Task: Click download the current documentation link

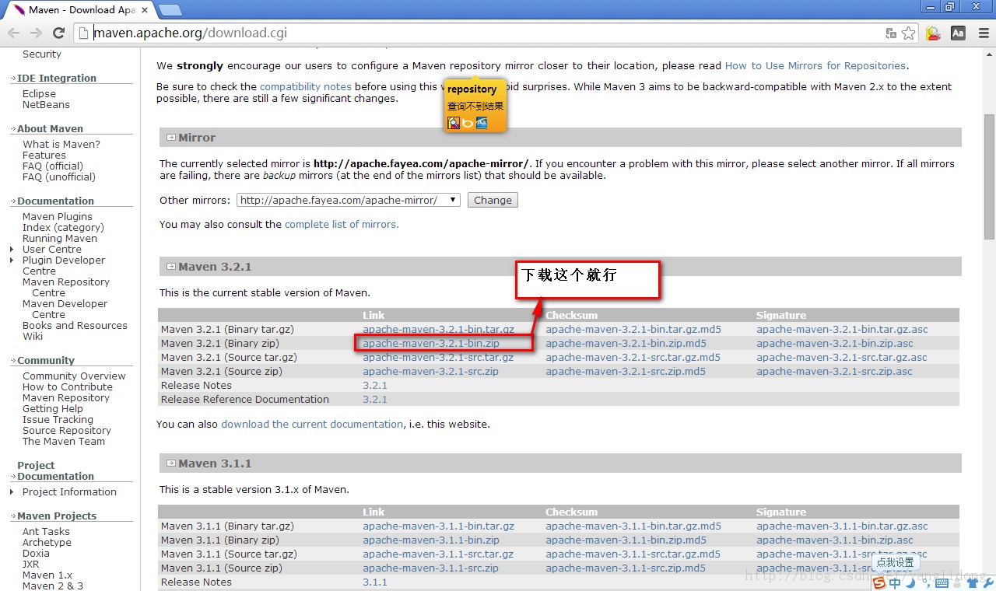Action: [x=312, y=425]
